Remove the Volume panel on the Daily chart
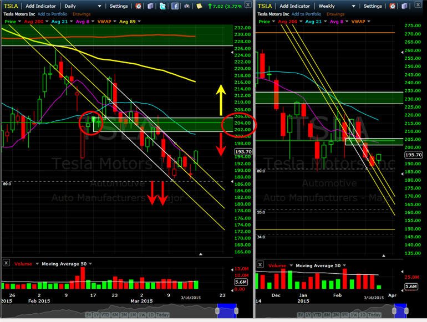Image resolution: width=427 pixels, height=322 pixels. (x=6, y=263)
